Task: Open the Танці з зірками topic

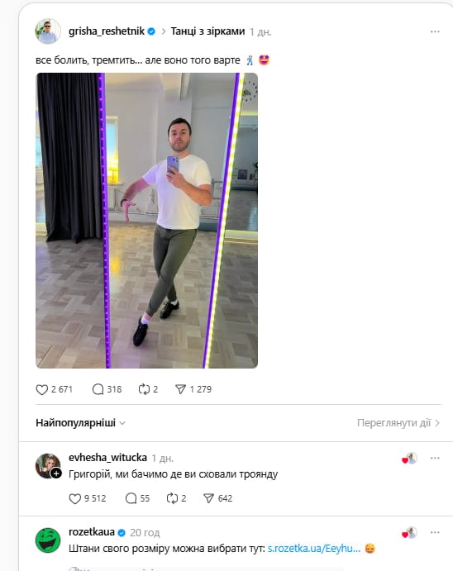Action: click(207, 31)
